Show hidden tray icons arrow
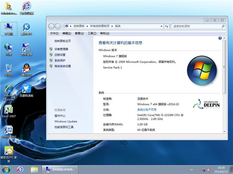The image size is (233, 174). (198, 170)
